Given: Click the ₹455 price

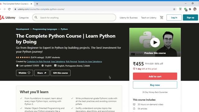Looking at the screenshot, I should pyautogui.click(x=138, y=64).
